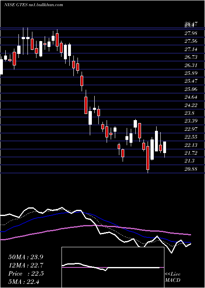Click the 12MA : 22.7 readout
This screenshot has height=288, width=205.
tap(26, 265)
